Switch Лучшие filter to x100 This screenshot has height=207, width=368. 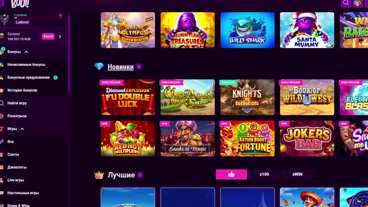[264, 174]
